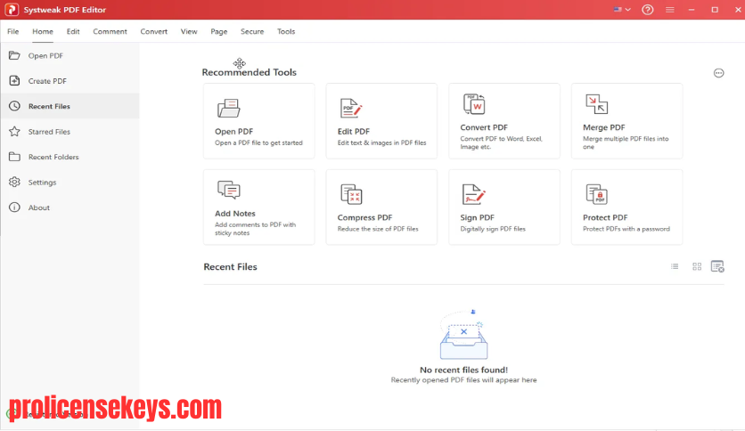This screenshot has width=745, height=431.
Task: Click the 'No recent files found!' message
Action: [x=463, y=370]
